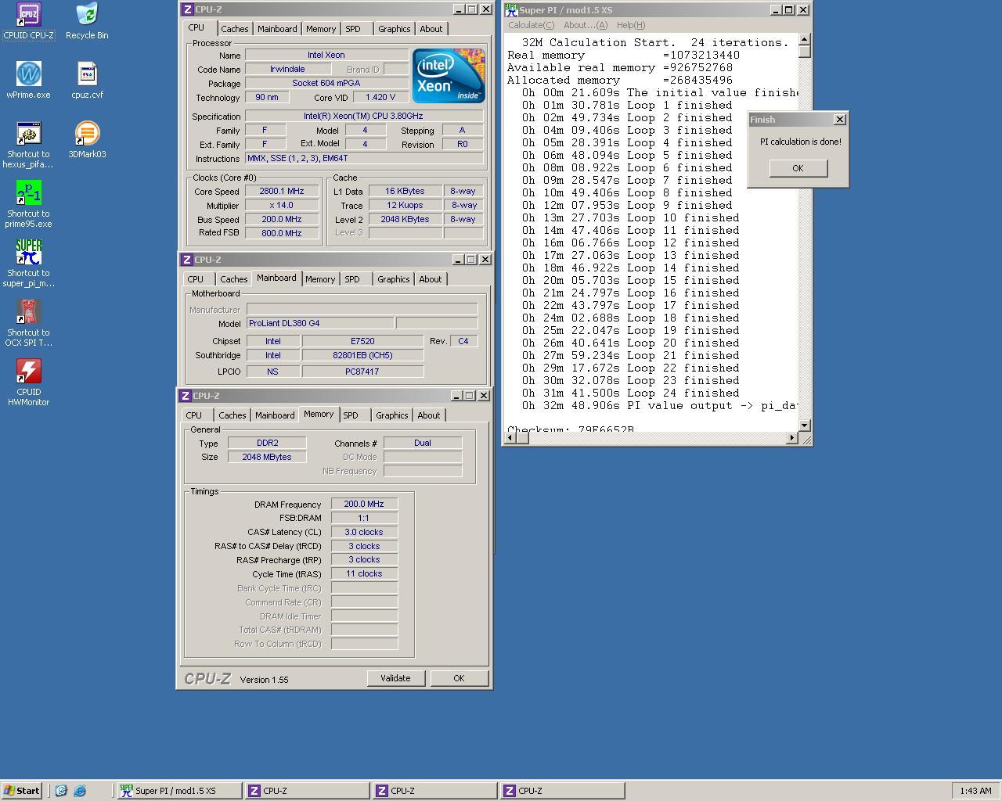
Task: Click the Package field Socket 604 mPGA
Action: pyautogui.click(x=326, y=83)
